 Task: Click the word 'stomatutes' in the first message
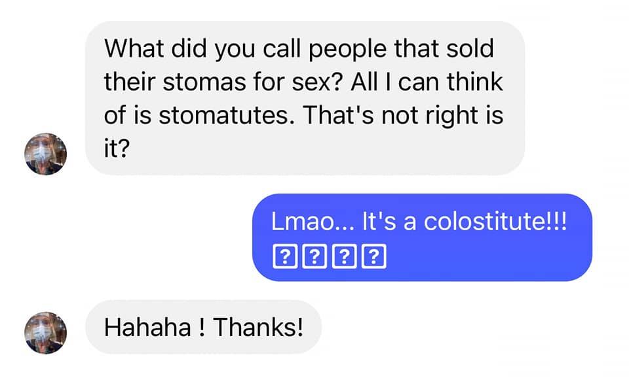click(223, 115)
